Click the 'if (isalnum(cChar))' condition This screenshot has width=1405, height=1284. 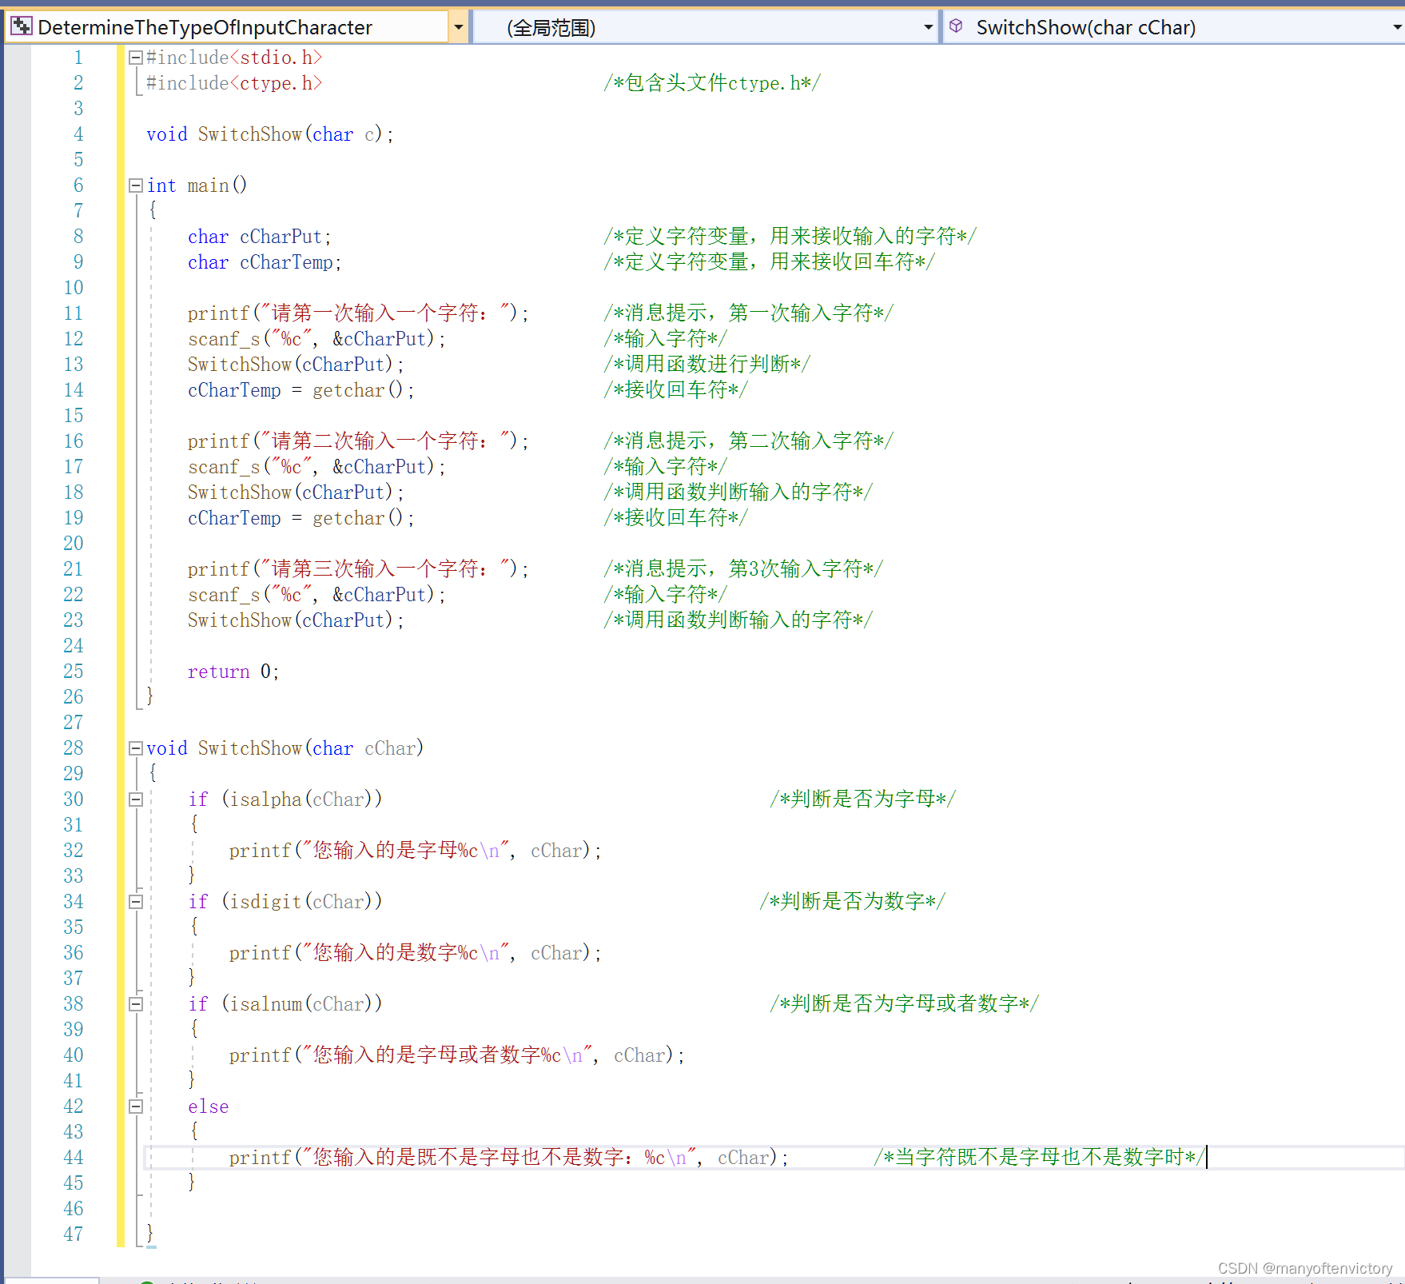[285, 1004]
